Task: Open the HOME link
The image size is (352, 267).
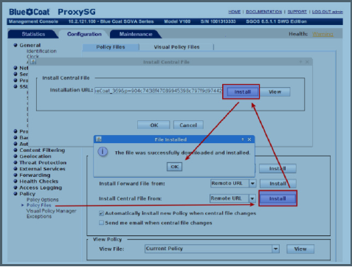Action: [x=235, y=12]
